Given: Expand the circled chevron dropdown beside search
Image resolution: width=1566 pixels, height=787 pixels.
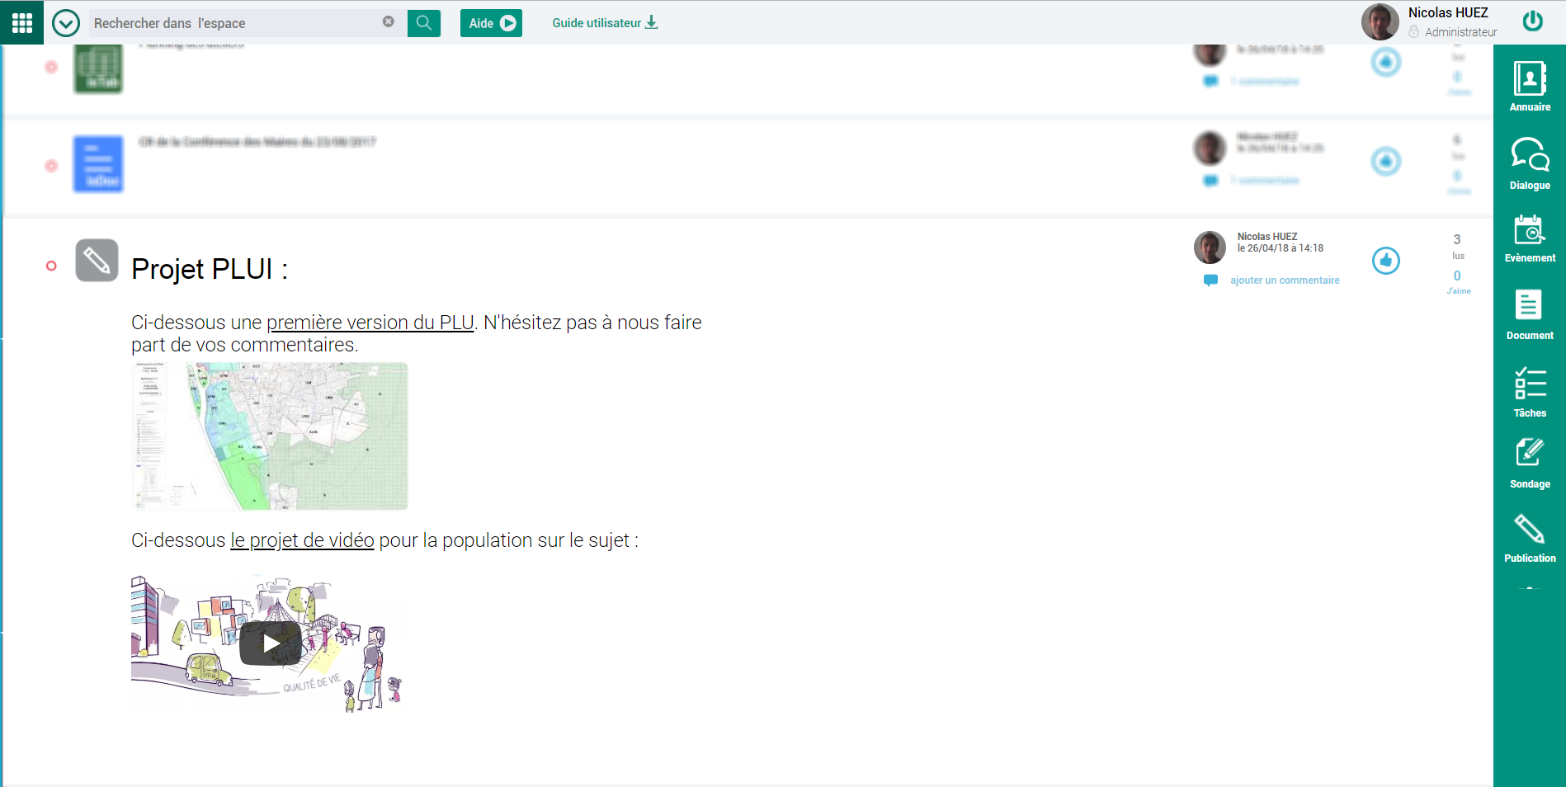Looking at the screenshot, I should pos(66,23).
